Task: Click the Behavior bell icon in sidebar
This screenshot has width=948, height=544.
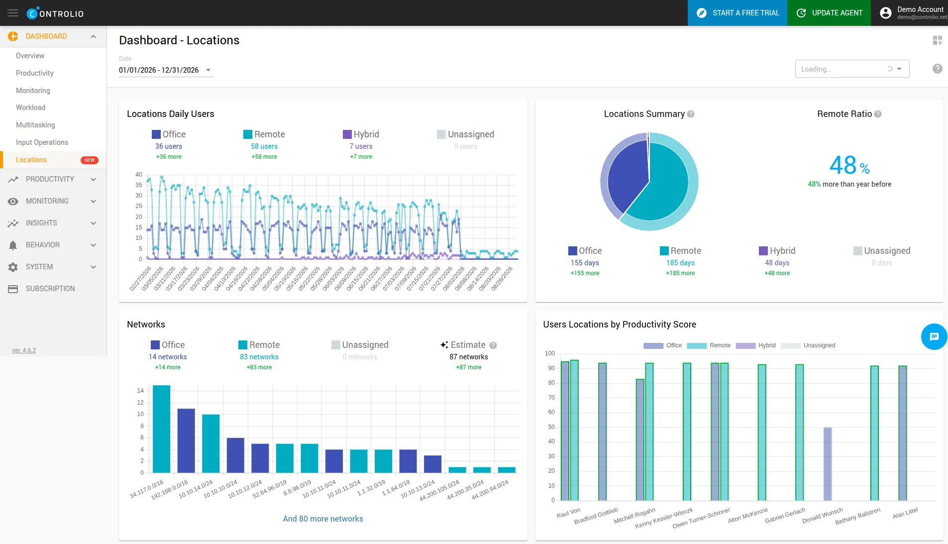Action: point(13,245)
